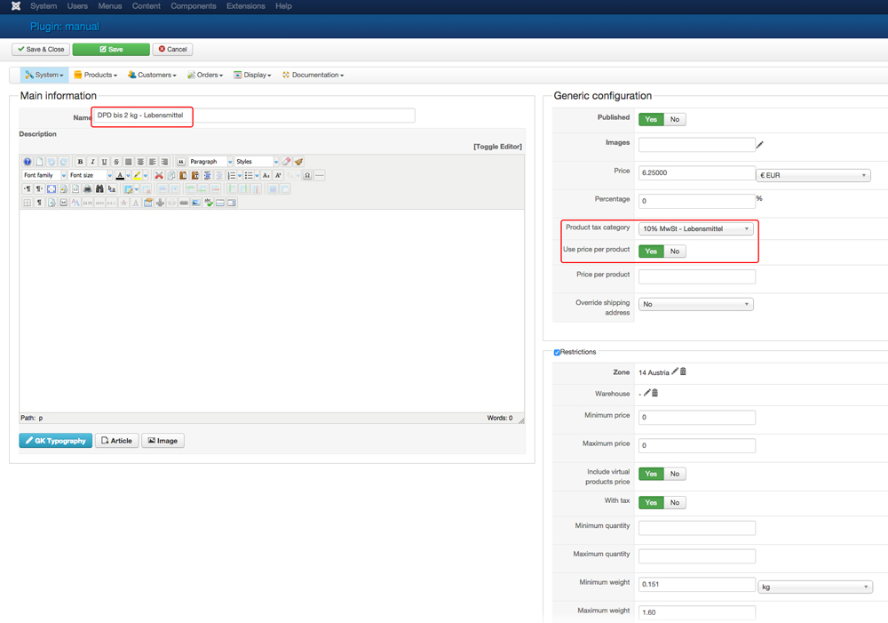
Task: Open the editor Help icon
Action: 28,162
